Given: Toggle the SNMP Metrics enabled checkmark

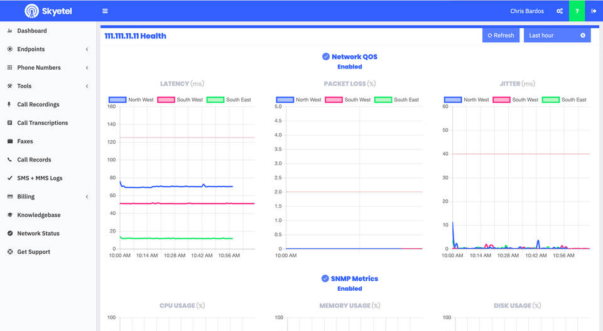Looking at the screenshot, I should (325, 278).
